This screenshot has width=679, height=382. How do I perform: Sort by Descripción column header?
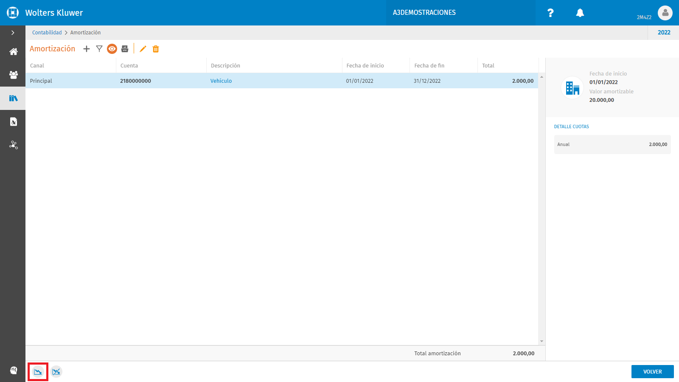pos(225,66)
